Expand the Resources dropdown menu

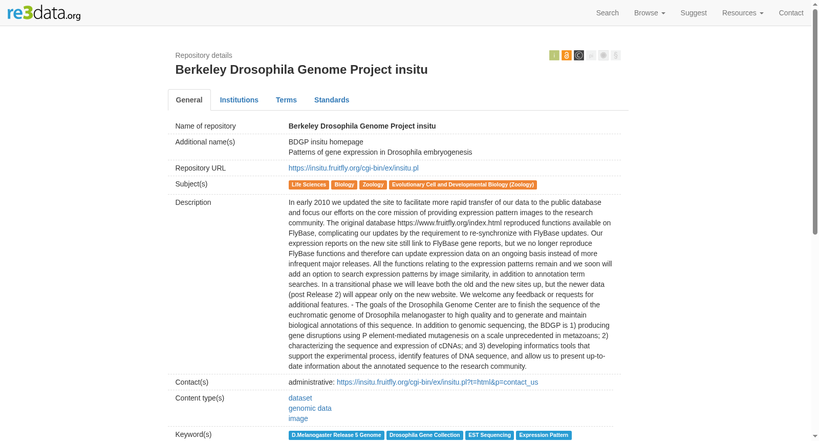tap(743, 13)
